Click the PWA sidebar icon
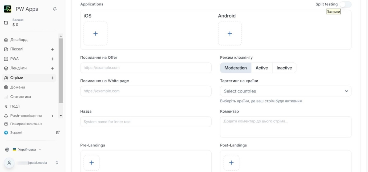Image resolution: width=368 pixels, height=172 pixels. (x=6, y=59)
